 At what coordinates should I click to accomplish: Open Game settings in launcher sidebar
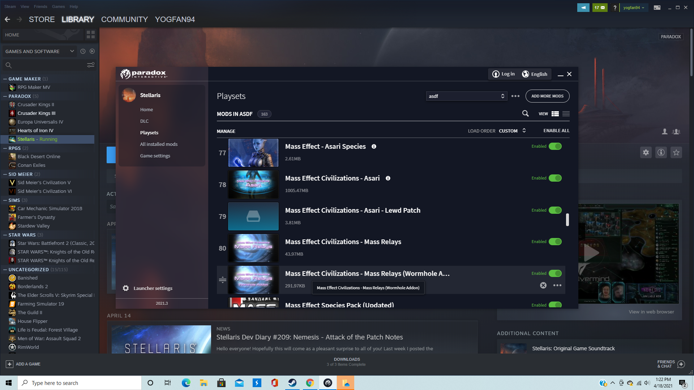tap(155, 156)
